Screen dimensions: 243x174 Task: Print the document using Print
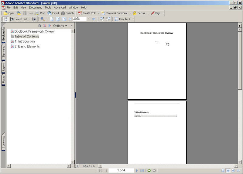[40, 13]
